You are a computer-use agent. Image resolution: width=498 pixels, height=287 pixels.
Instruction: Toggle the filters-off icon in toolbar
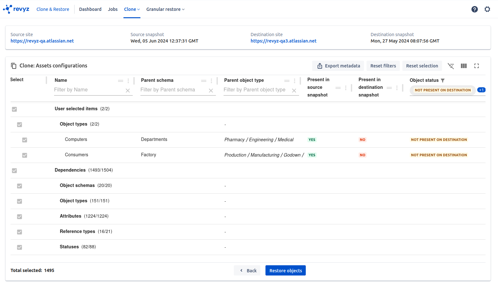451,66
